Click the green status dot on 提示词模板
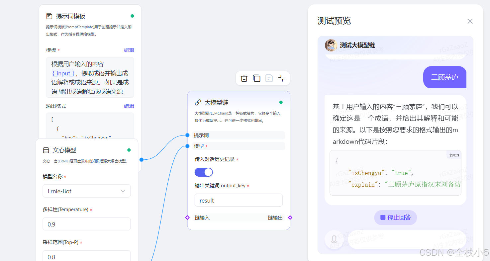This screenshot has width=490, height=261. 132,16
